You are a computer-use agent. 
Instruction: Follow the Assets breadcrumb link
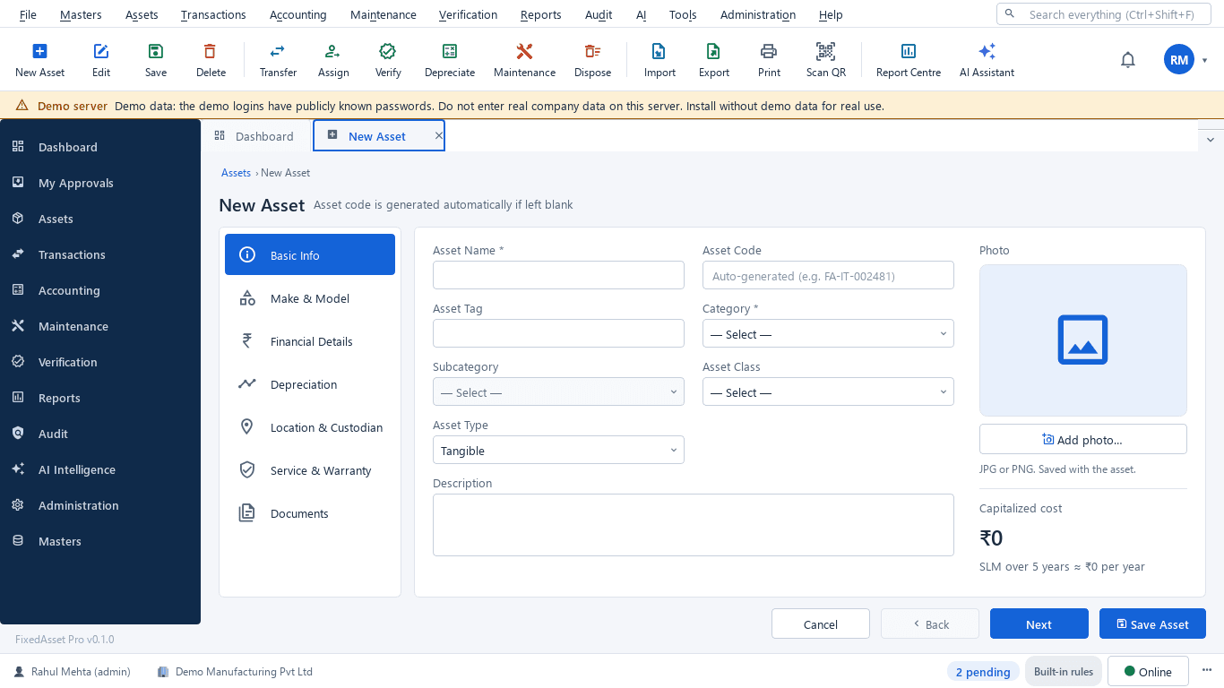[236, 173]
